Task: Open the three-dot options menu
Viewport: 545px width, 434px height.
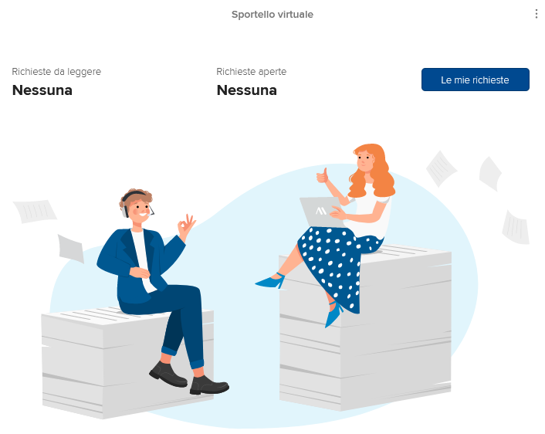Action: point(537,14)
